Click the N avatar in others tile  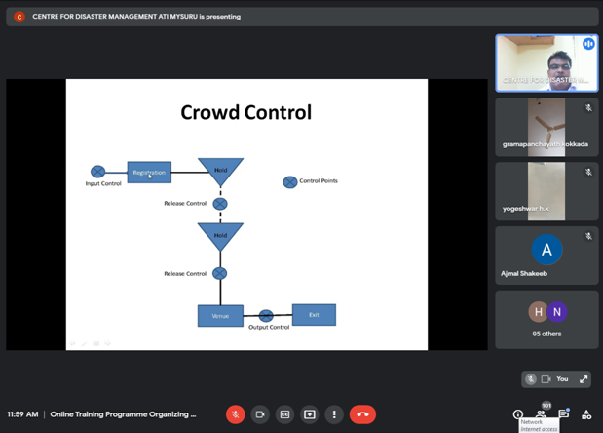(557, 312)
